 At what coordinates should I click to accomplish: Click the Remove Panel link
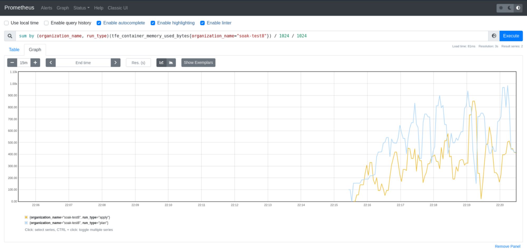[507, 246]
